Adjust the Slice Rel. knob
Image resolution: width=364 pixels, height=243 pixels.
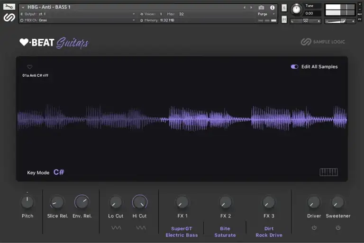point(57,202)
